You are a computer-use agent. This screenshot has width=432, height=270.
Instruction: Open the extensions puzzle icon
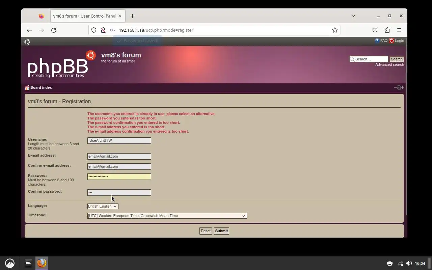387,30
